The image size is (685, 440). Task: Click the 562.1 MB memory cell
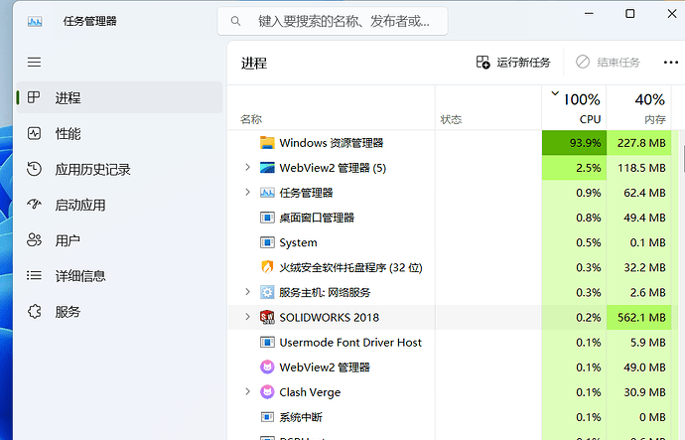pyautogui.click(x=638, y=317)
